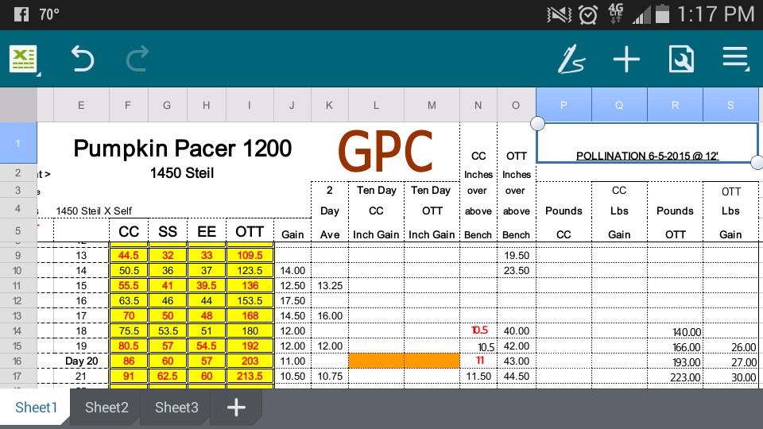Image resolution: width=763 pixels, height=429 pixels.
Task: Select column F header
Action: (x=129, y=105)
